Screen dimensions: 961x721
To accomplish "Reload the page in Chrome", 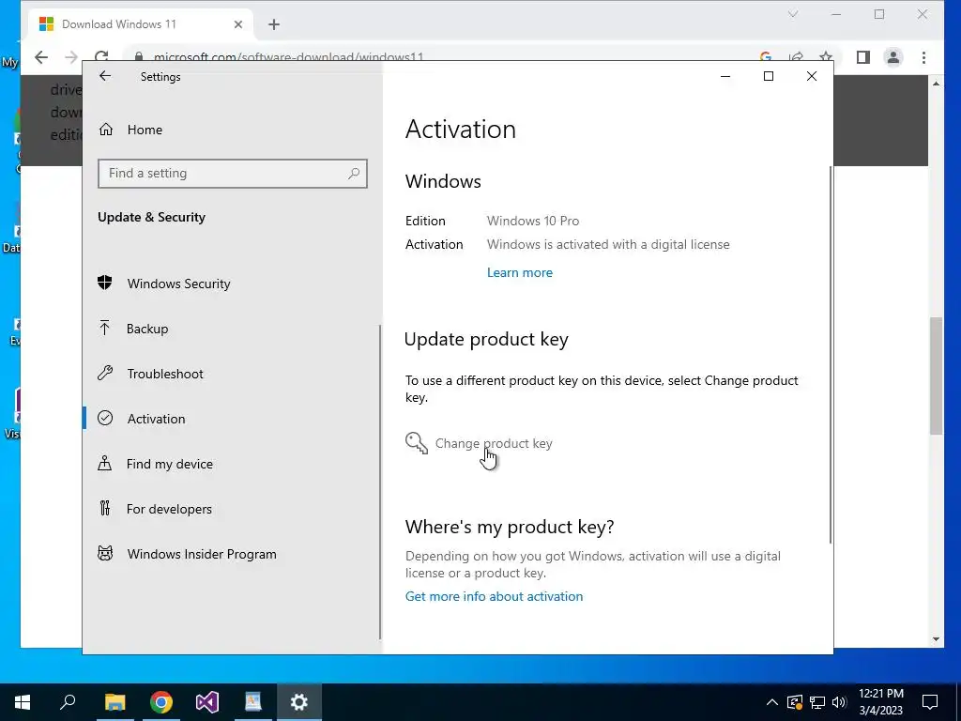I will coord(101,57).
